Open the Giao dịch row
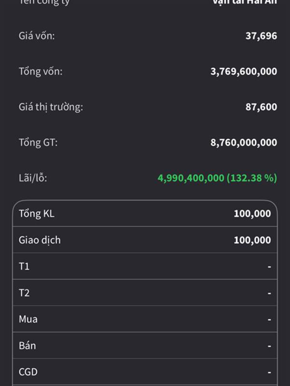 (x=145, y=240)
